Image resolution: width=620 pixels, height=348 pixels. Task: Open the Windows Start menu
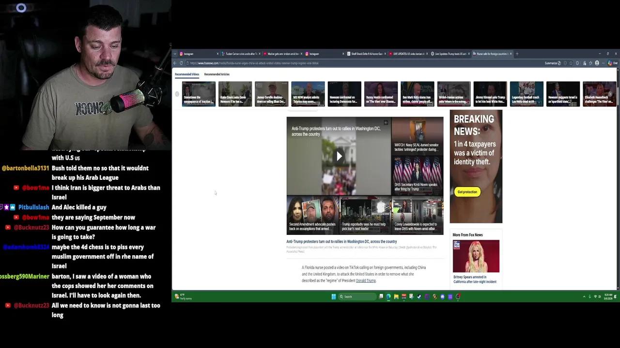coord(333,296)
